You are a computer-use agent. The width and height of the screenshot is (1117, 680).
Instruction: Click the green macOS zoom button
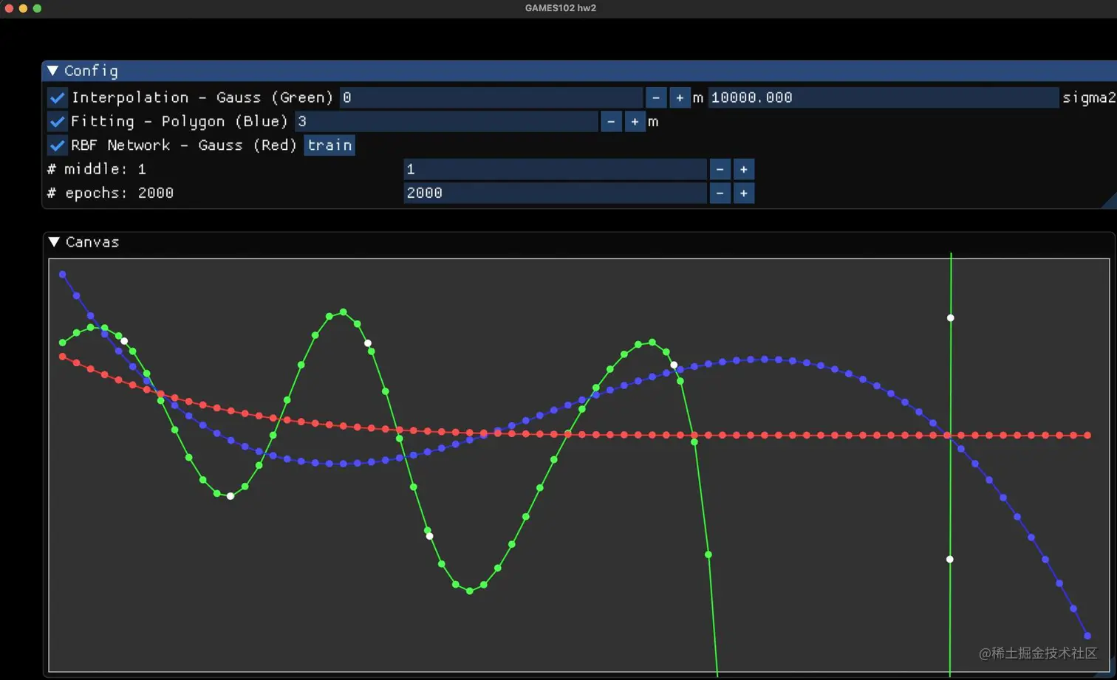click(x=37, y=8)
